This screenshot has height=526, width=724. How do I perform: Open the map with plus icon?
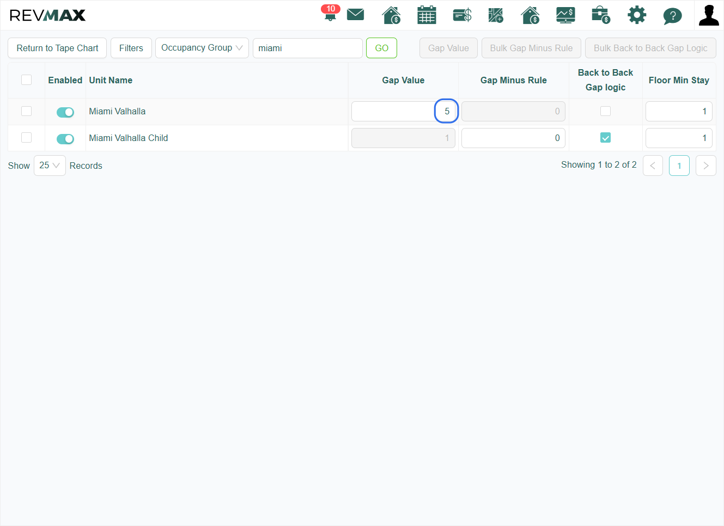pyautogui.click(x=496, y=15)
